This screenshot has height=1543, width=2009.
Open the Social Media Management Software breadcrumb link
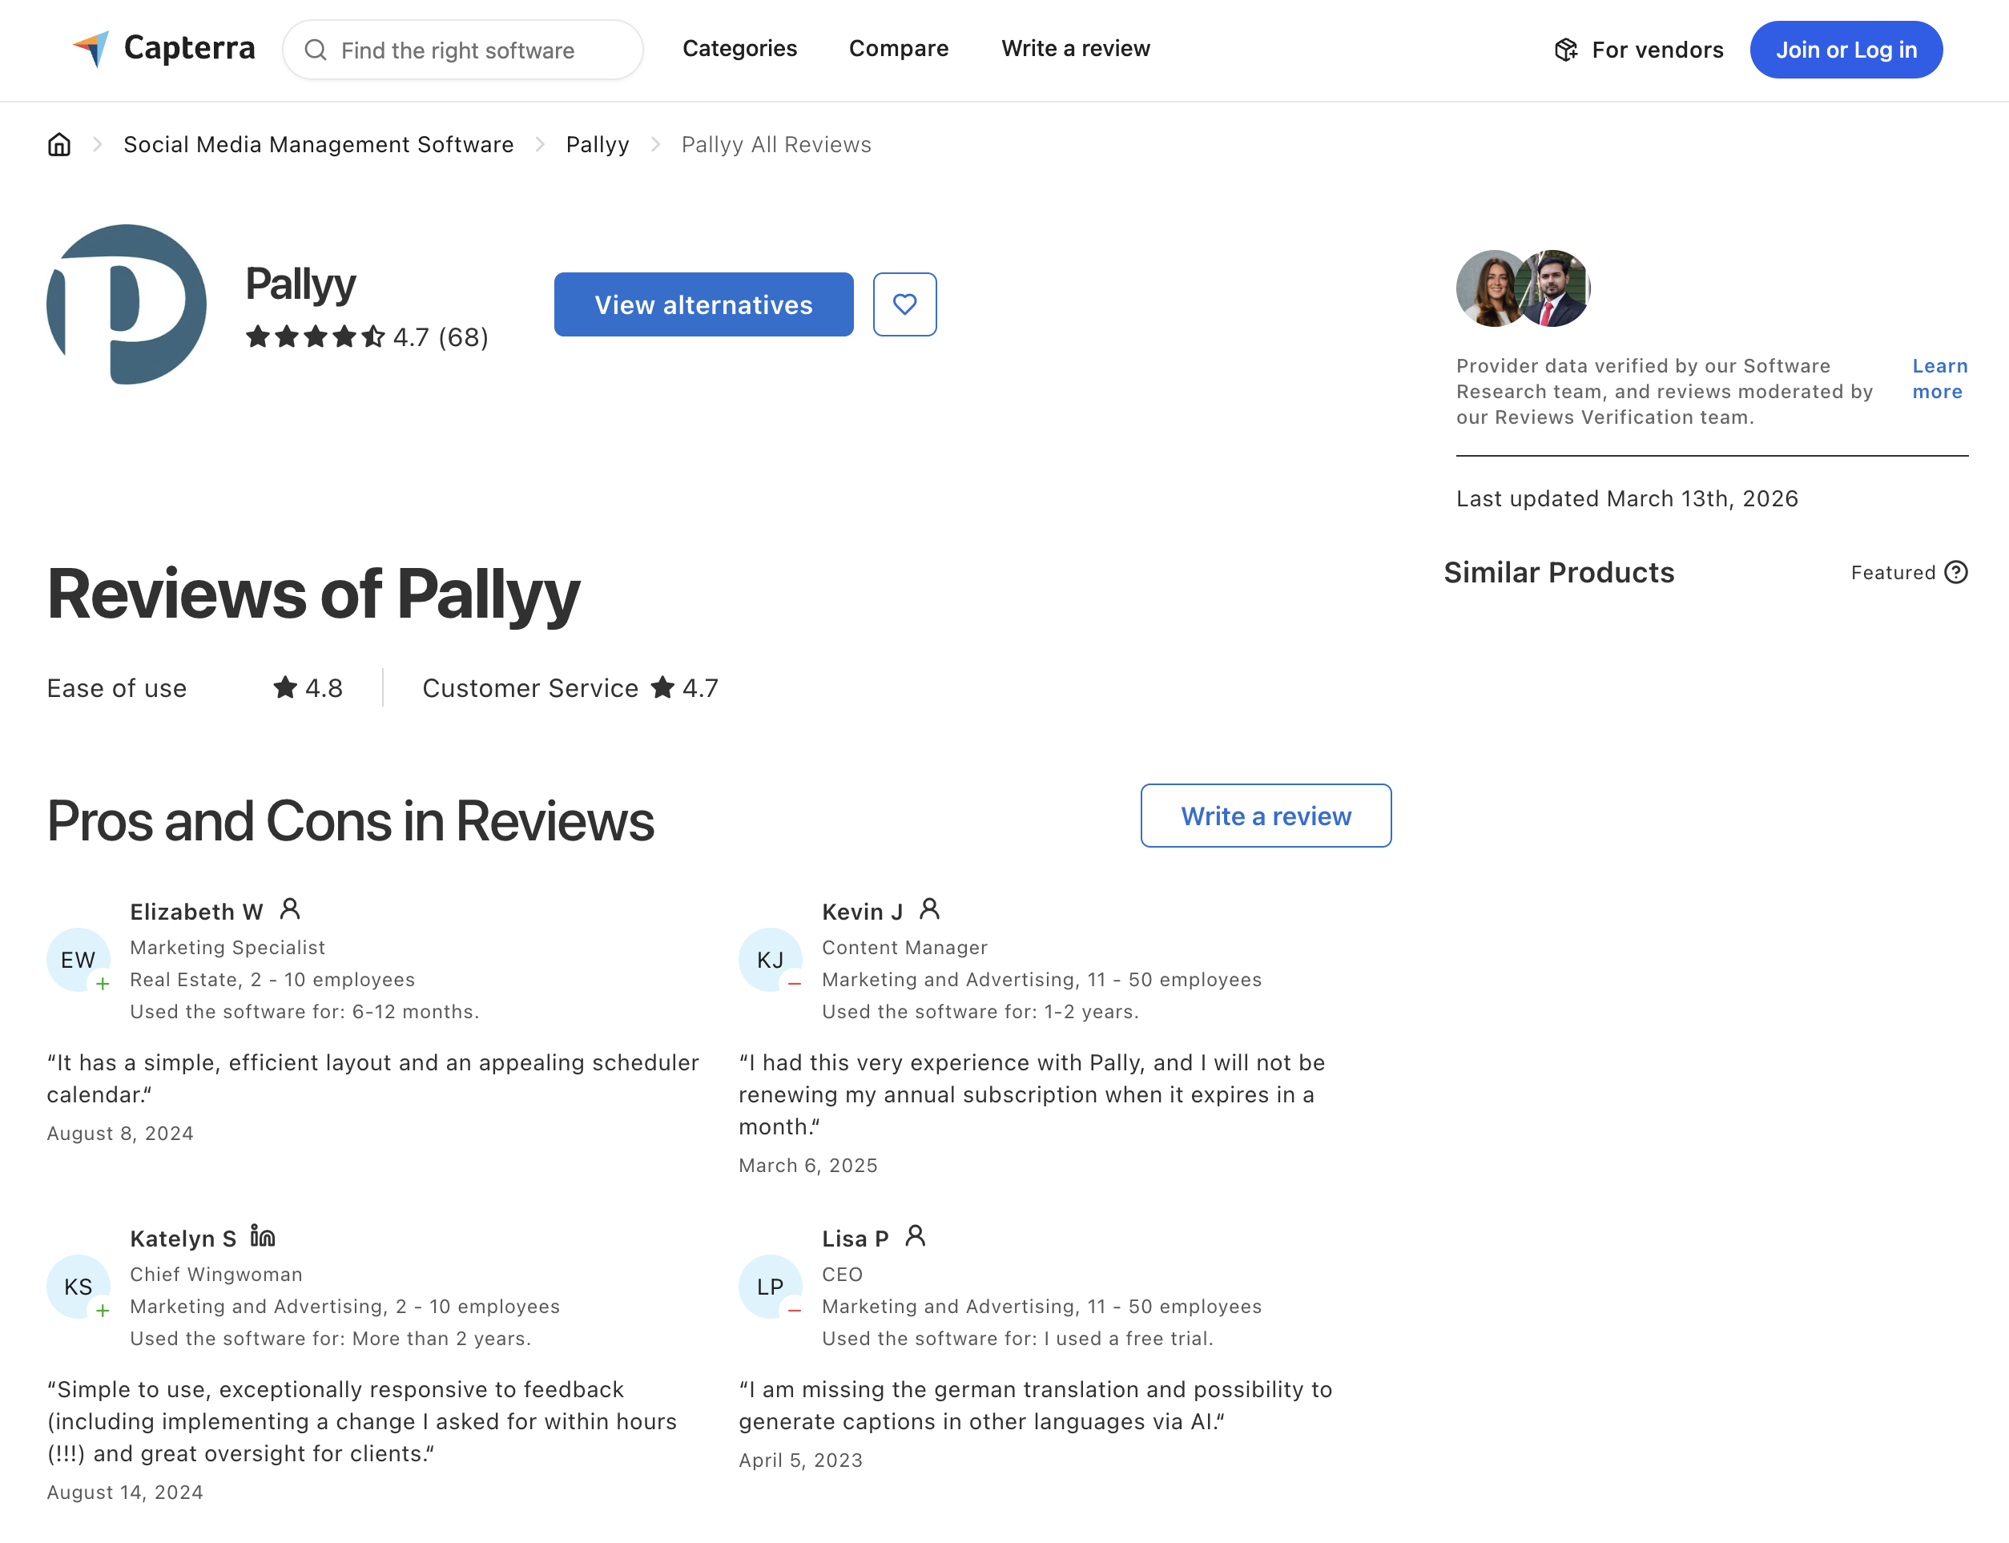pos(319,144)
